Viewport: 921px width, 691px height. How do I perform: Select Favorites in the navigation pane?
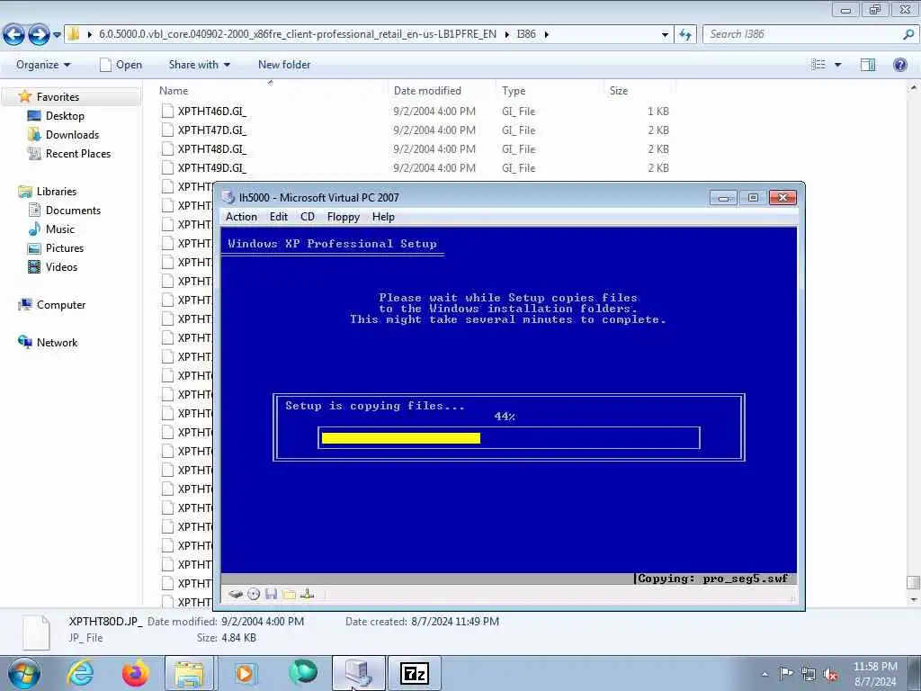(58, 97)
